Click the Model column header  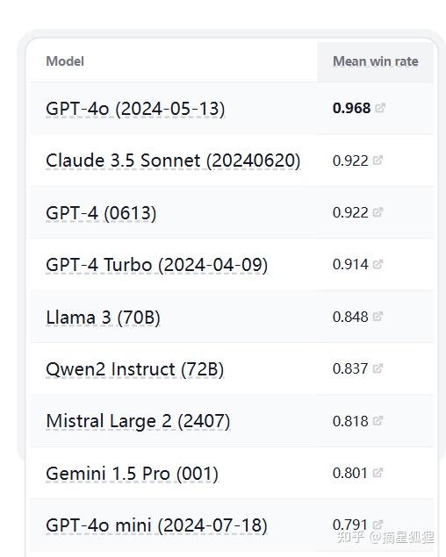[65, 61]
